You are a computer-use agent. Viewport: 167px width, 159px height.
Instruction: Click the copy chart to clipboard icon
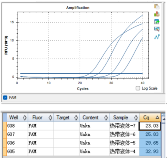tap(157, 7)
